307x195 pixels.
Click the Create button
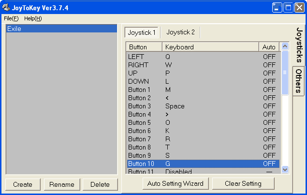click(x=23, y=184)
